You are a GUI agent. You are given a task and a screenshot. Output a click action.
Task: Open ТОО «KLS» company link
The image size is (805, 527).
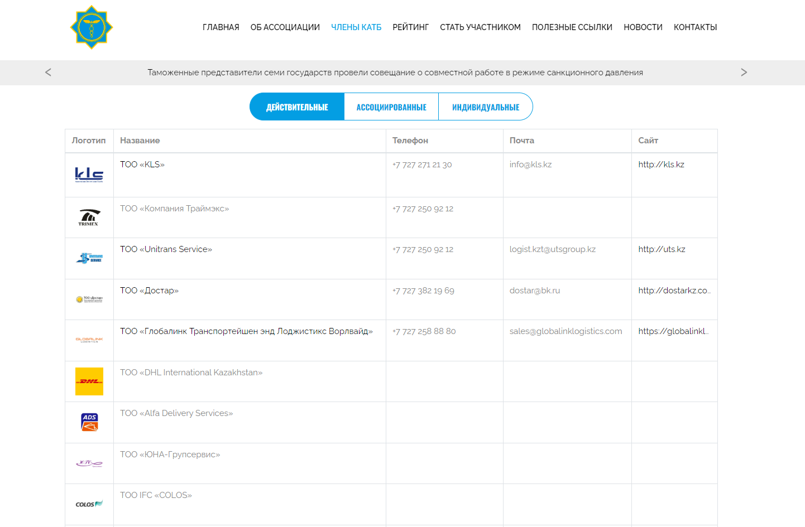142,165
